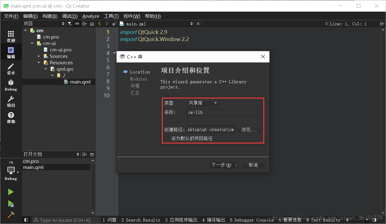Expand the Sources folder
This screenshot has height=224, width=386.
click(39, 56)
